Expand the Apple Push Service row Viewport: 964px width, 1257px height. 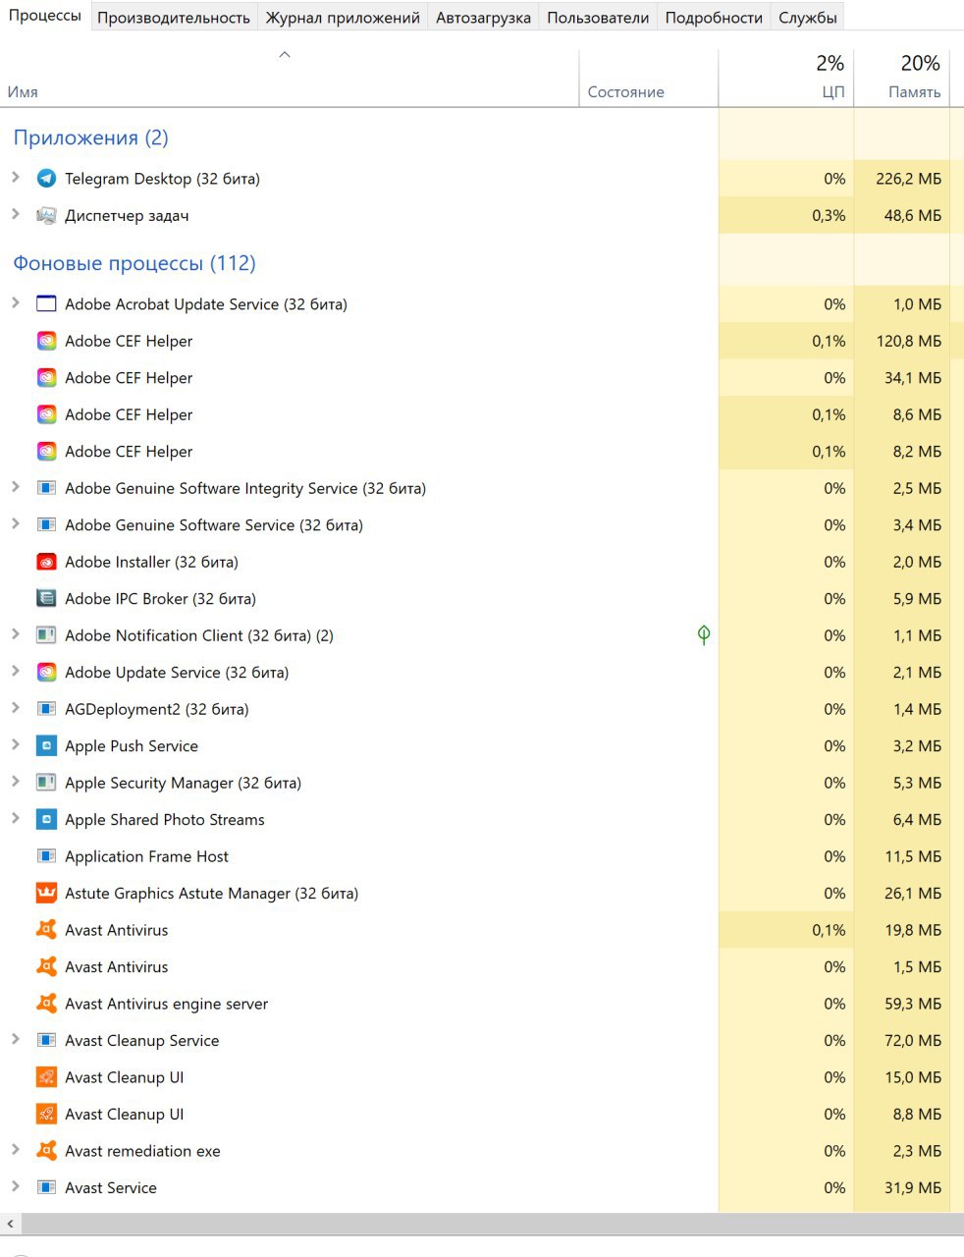pos(15,744)
